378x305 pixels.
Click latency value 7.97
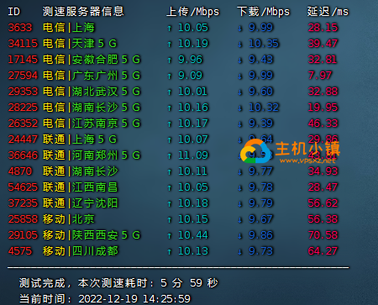click(320, 76)
